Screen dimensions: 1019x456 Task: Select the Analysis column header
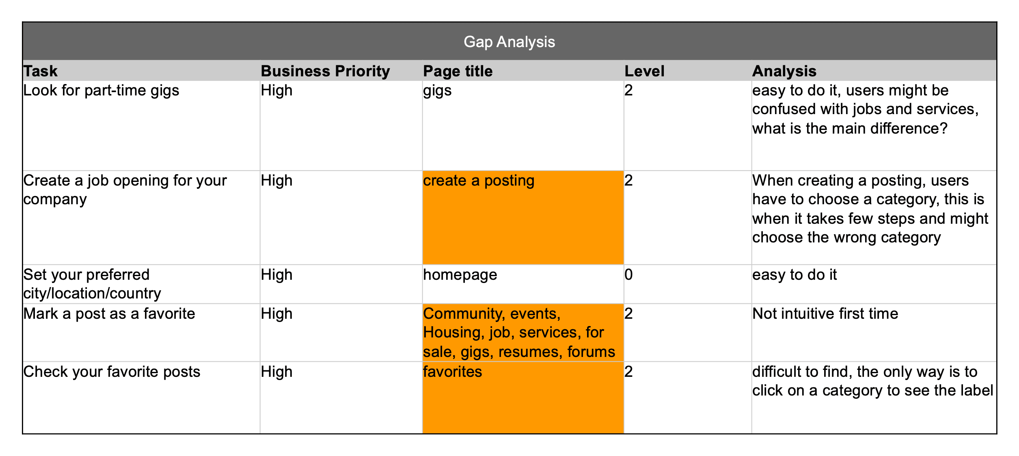[784, 71]
